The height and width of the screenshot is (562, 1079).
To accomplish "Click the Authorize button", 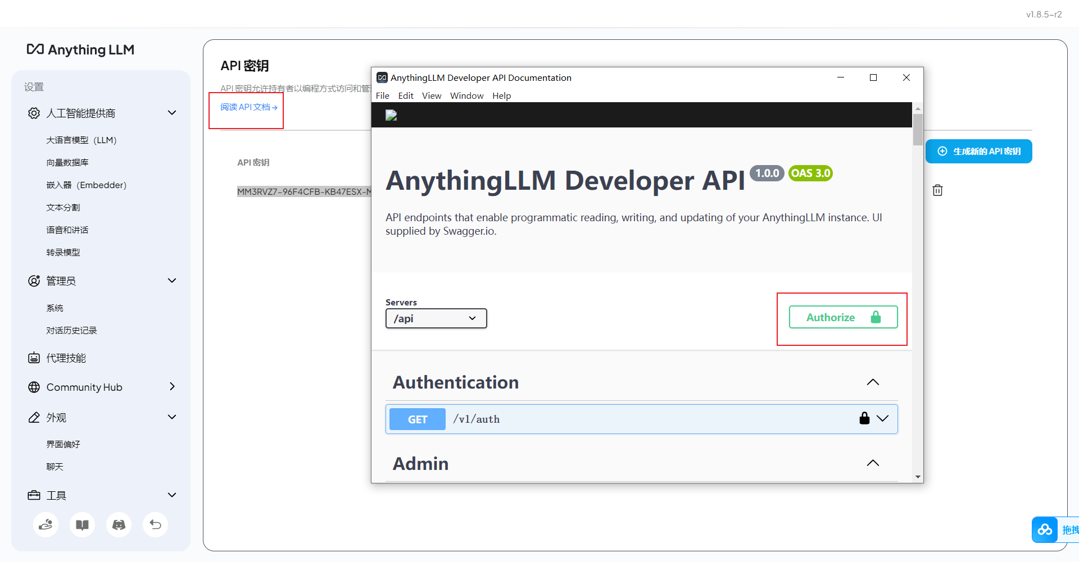I will pos(843,317).
